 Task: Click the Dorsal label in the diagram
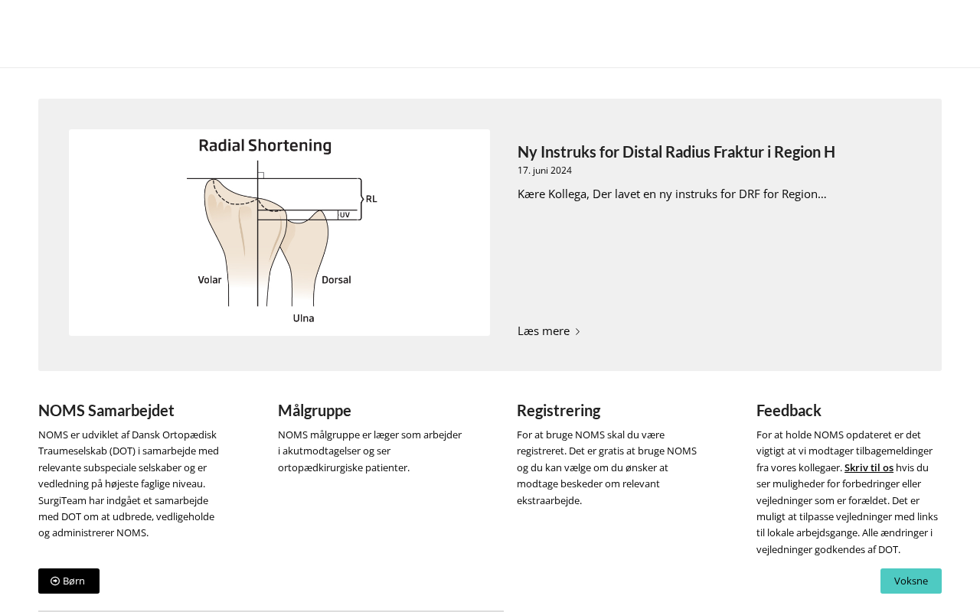(x=336, y=280)
